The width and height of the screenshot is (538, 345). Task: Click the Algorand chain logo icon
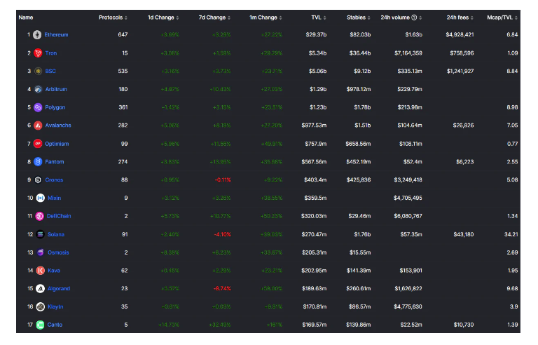pyautogui.click(x=41, y=289)
